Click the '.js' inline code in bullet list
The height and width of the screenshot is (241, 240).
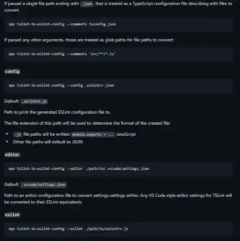tap(18, 135)
